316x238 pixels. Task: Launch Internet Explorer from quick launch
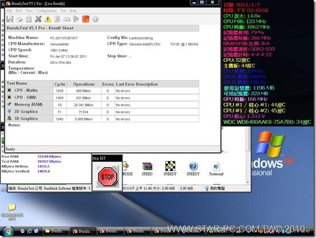click(30, 231)
